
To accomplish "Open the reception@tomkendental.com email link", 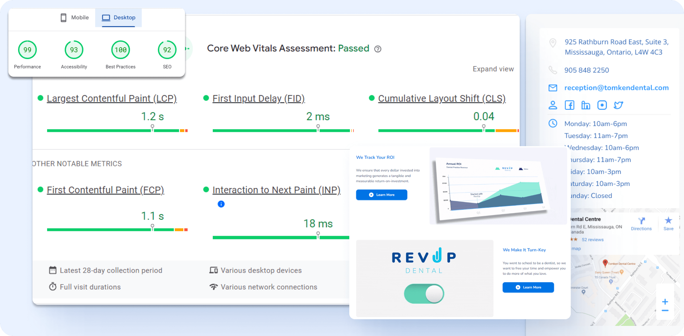I will coord(616,88).
